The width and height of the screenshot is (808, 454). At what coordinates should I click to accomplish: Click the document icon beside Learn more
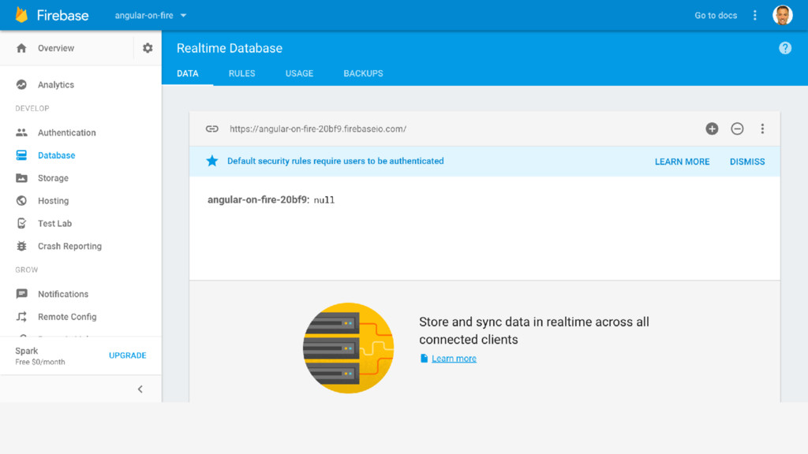424,359
